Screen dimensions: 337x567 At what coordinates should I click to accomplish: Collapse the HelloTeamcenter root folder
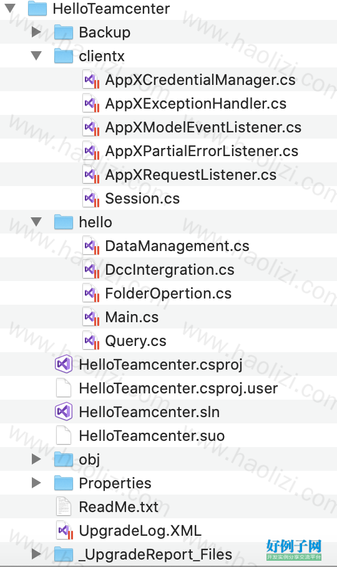[x=10, y=8]
